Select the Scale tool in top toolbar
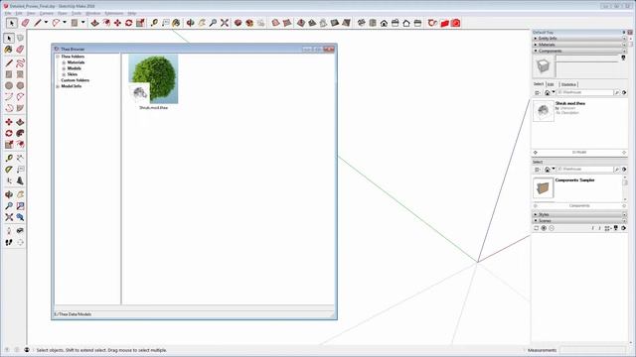636x357 pixels. [140, 23]
